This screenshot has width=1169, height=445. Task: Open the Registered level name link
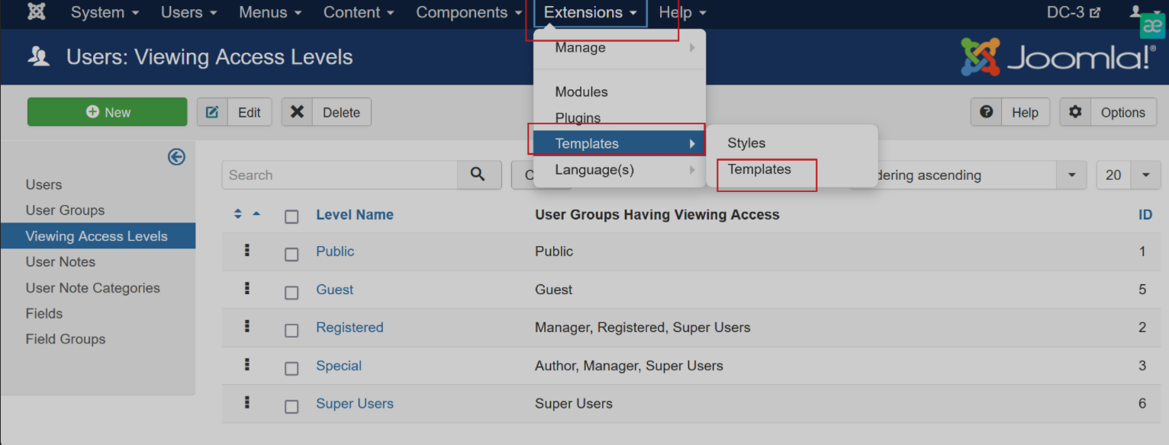[x=349, y=328]
